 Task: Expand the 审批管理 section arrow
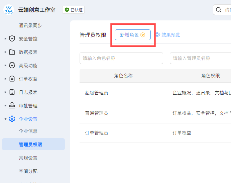tap(5, 106)
